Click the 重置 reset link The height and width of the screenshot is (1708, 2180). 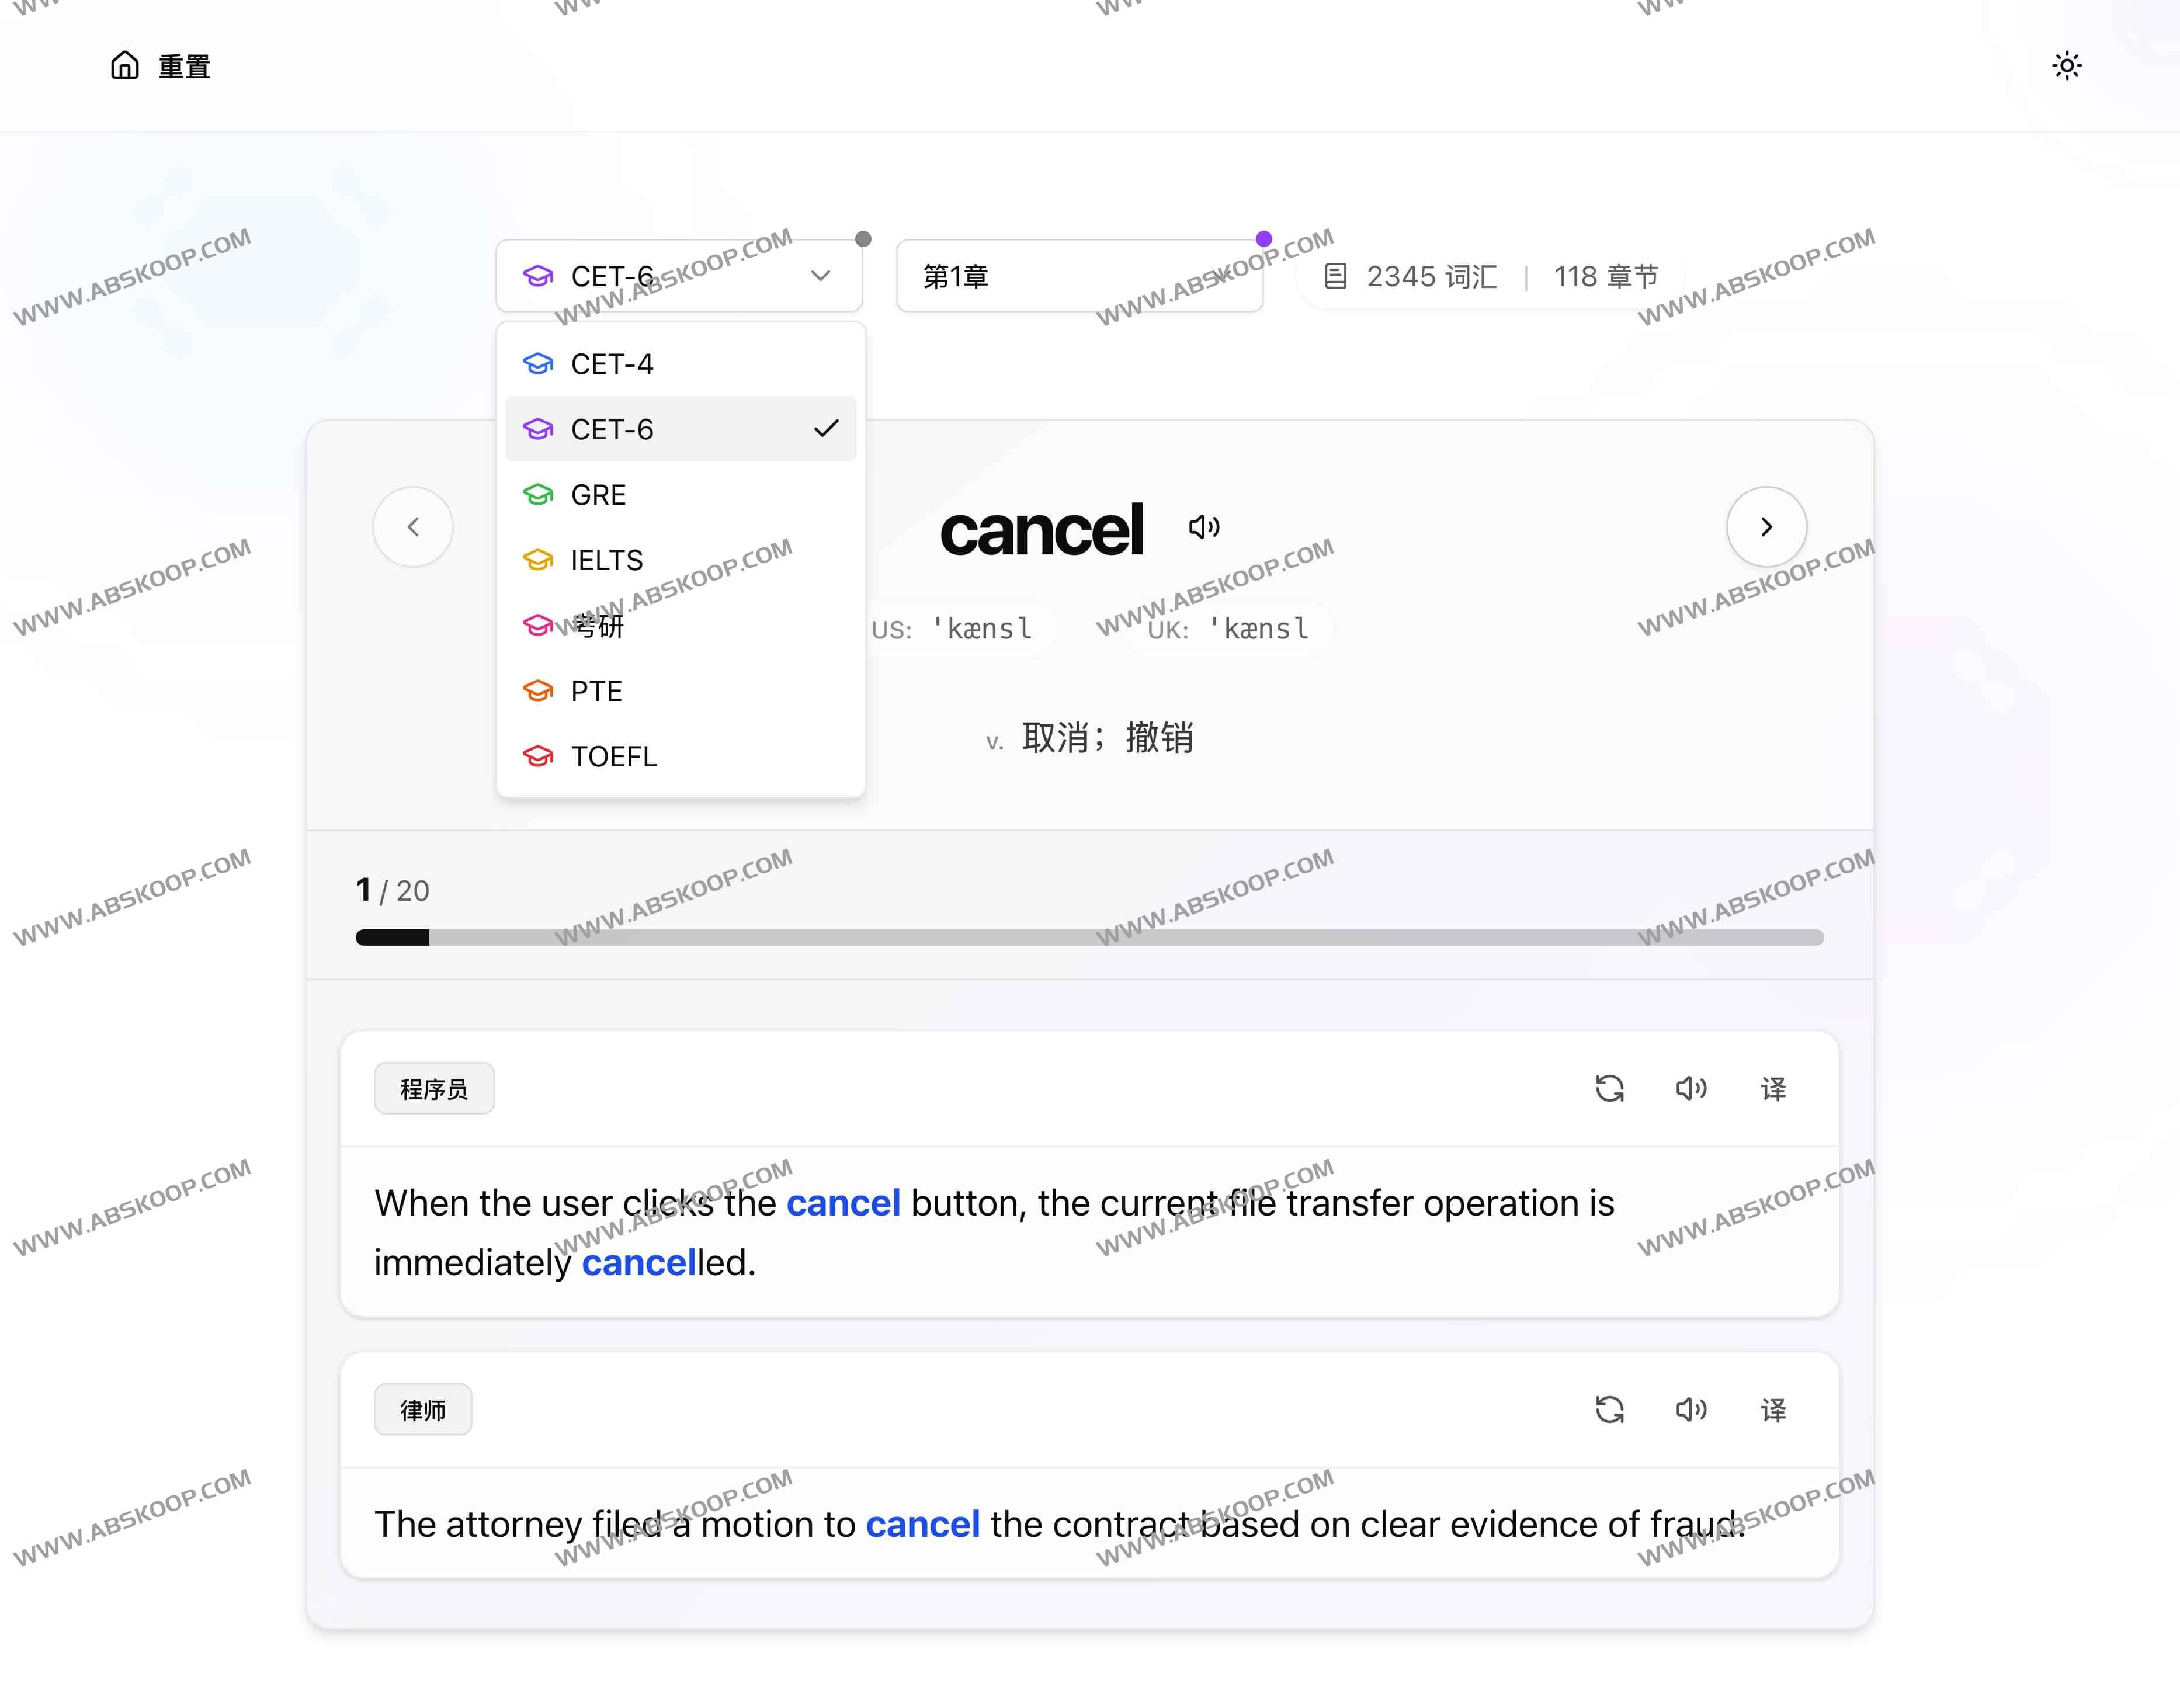click(x=184, y=67)
